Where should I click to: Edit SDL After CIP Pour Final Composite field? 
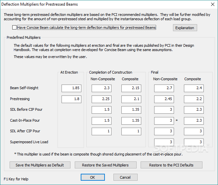[x=194, y=131]
